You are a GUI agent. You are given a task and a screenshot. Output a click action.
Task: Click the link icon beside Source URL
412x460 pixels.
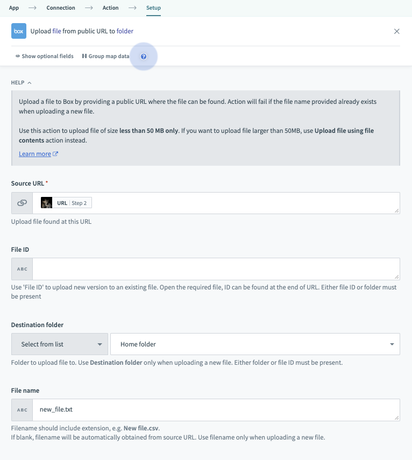click(x=22, y=203)
